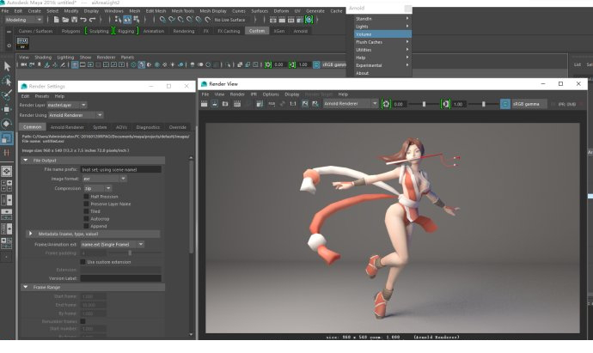This screenshot has width=593, height=353.
Task: Click the Save Scene disk icon
Action: (x=75, y=20)
